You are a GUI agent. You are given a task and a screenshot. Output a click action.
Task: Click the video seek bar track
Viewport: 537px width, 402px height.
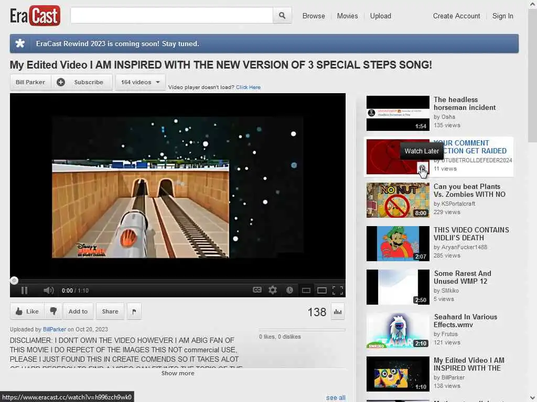178,281
